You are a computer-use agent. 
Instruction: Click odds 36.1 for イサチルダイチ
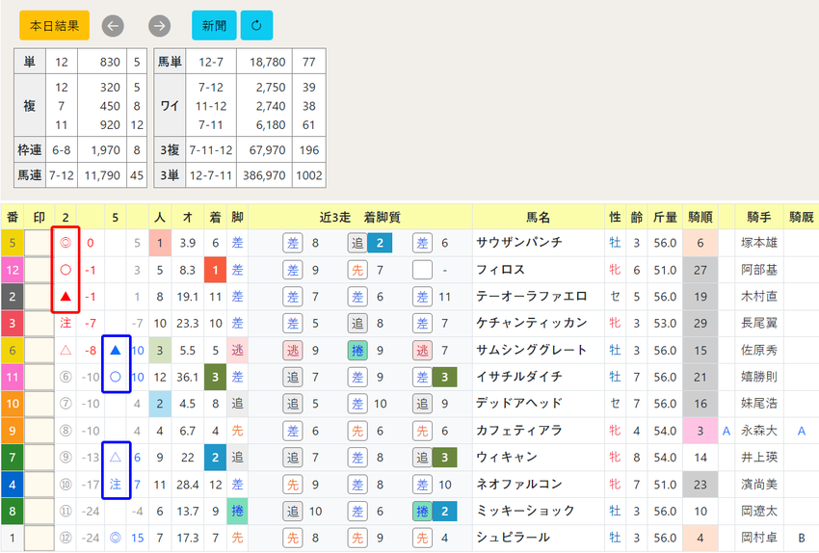point(188,377)
